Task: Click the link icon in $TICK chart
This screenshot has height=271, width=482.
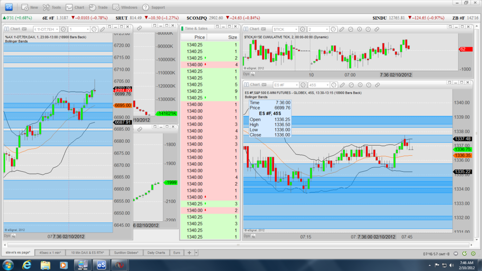Action: click(377, 29)
